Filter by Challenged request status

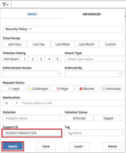(38, 89)
